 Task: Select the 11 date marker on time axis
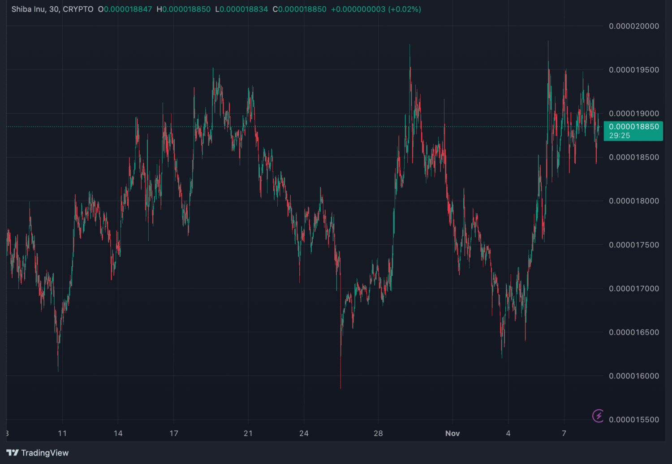pos(62,434)
